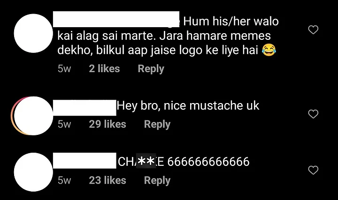Screen dimensions: 338x200
Task: Like the 'CH**E 666666666666' comment with heart
Action: (313, 170)
